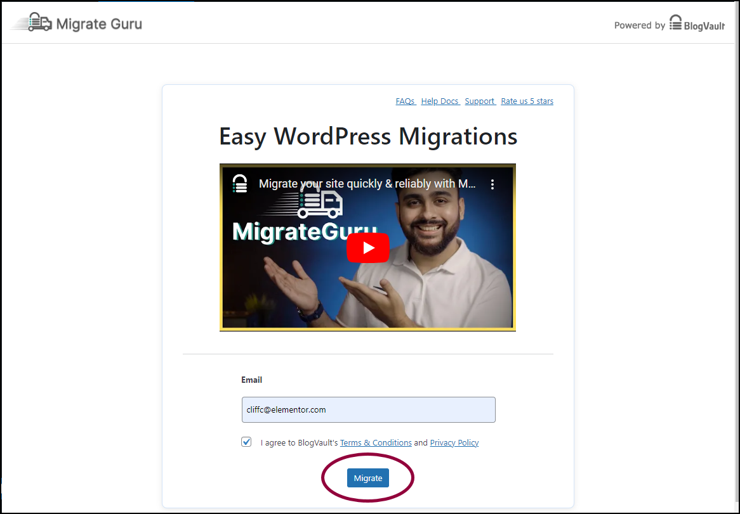
Task: Select the Email input field
Action: pyautogui.click(x=368, y=409)
